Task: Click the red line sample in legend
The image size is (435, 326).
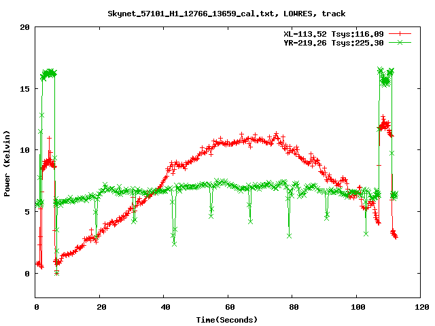Action: coord(400,34)
